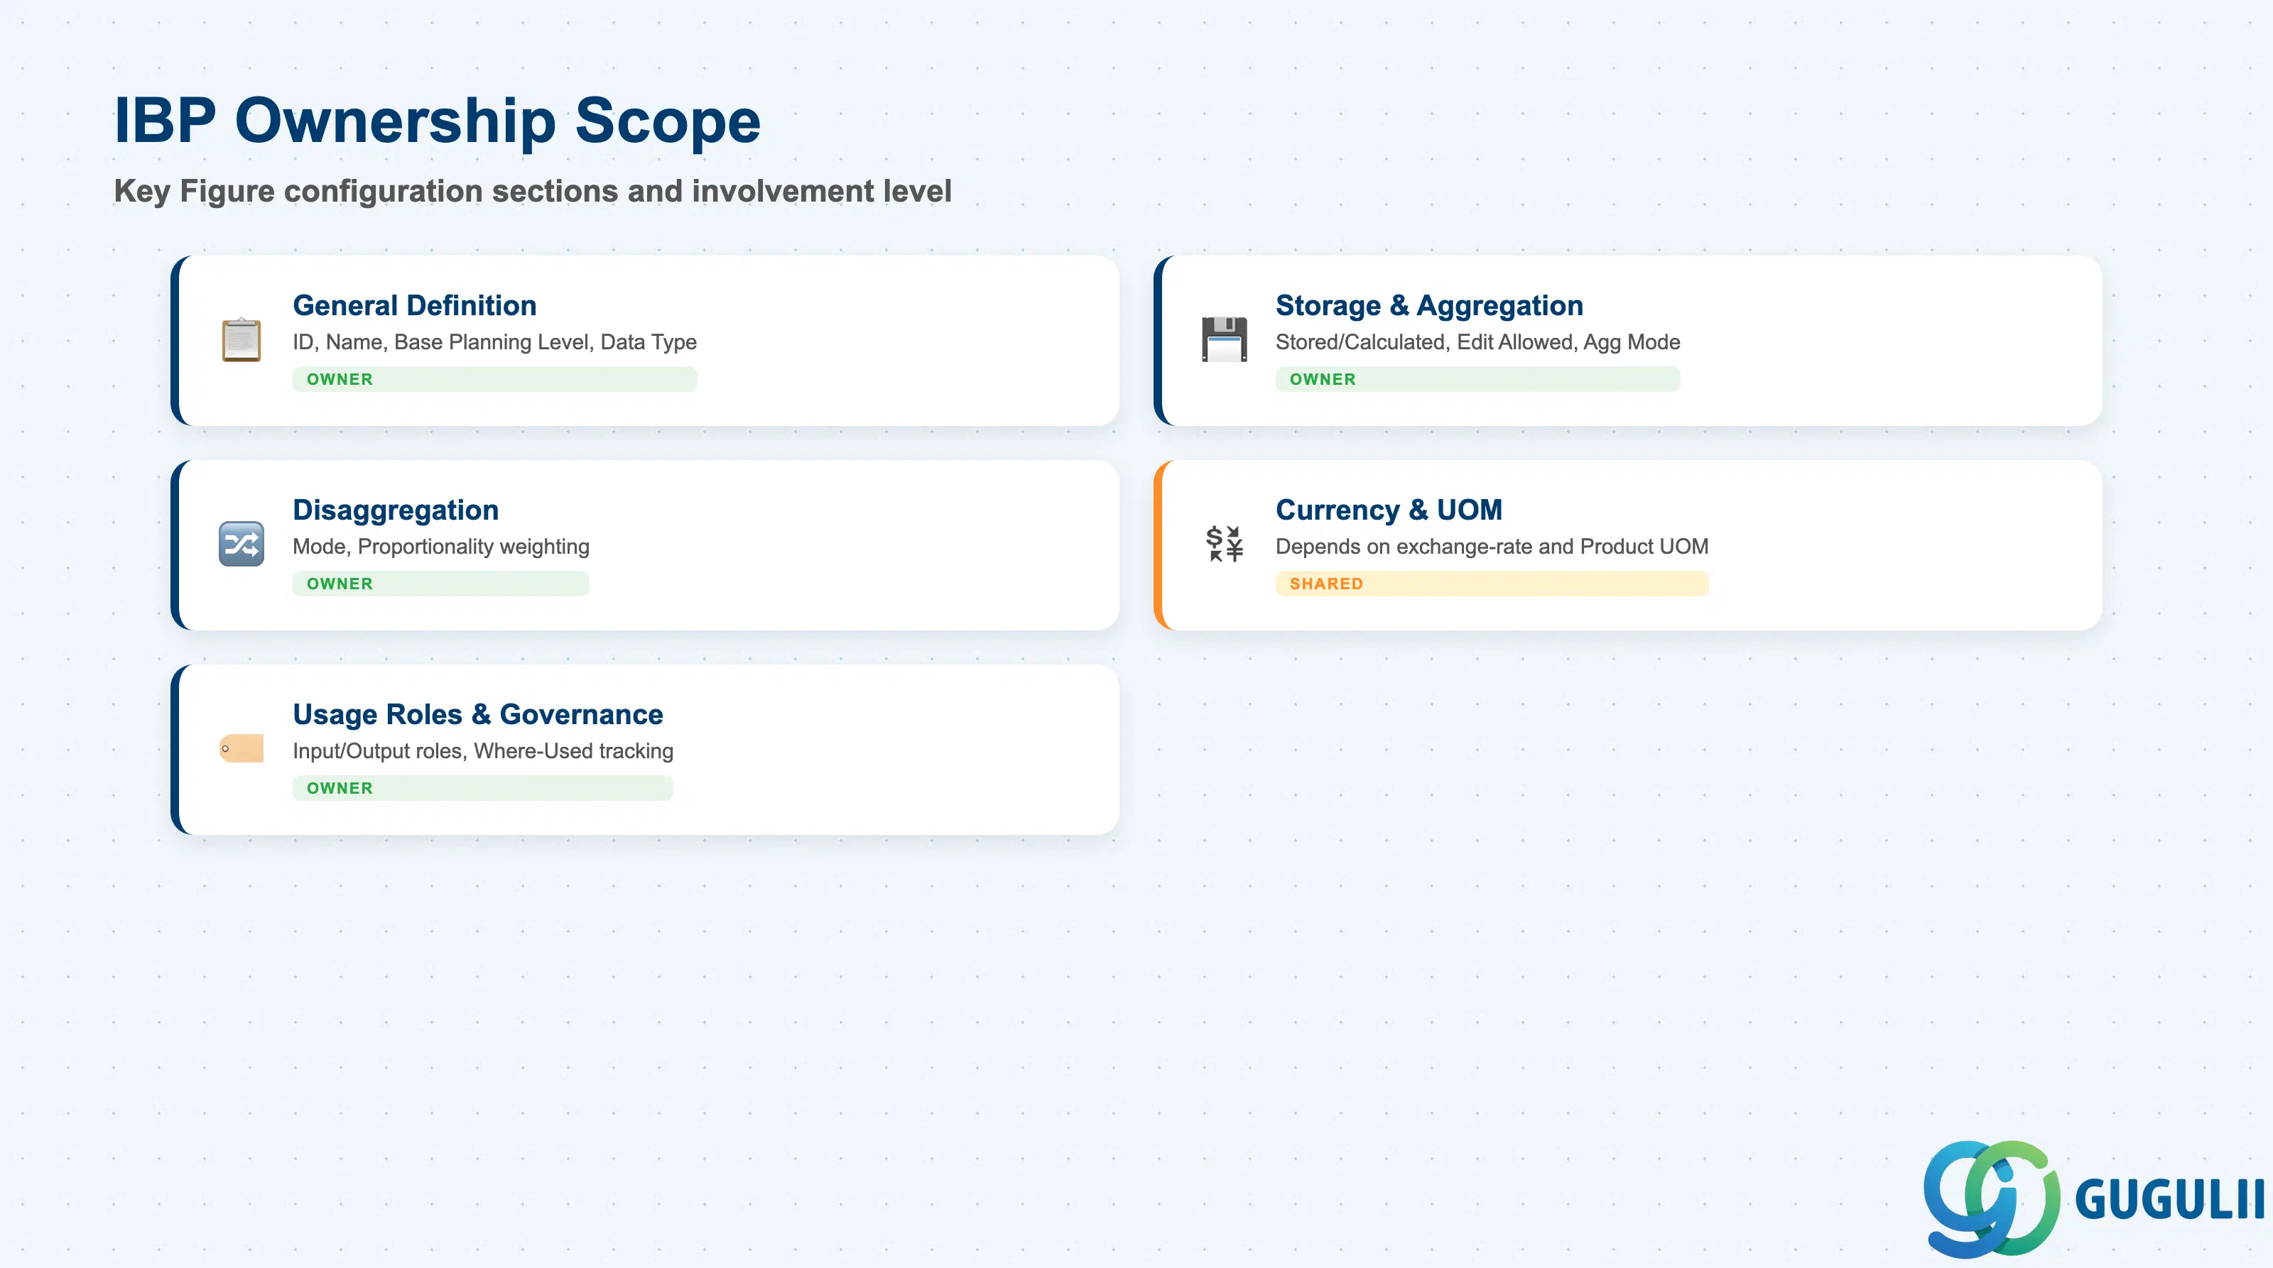Click the OWNER badge under Storage & Aggregation
Image resolution: width=2273 pixels, height=1268 pixels.
[x=1477, y=379]
